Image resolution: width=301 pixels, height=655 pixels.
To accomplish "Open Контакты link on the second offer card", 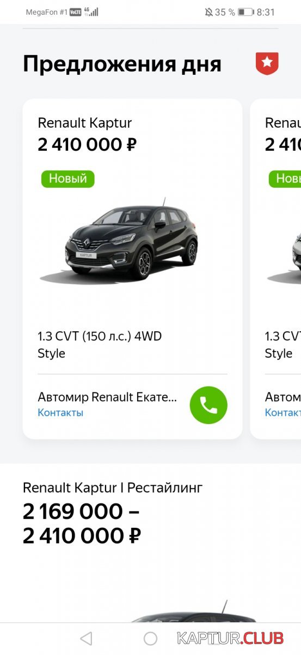I will point(282,413).
